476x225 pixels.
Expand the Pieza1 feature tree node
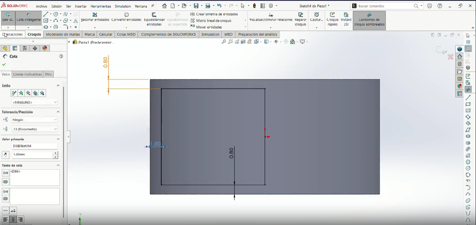(69, 42)
